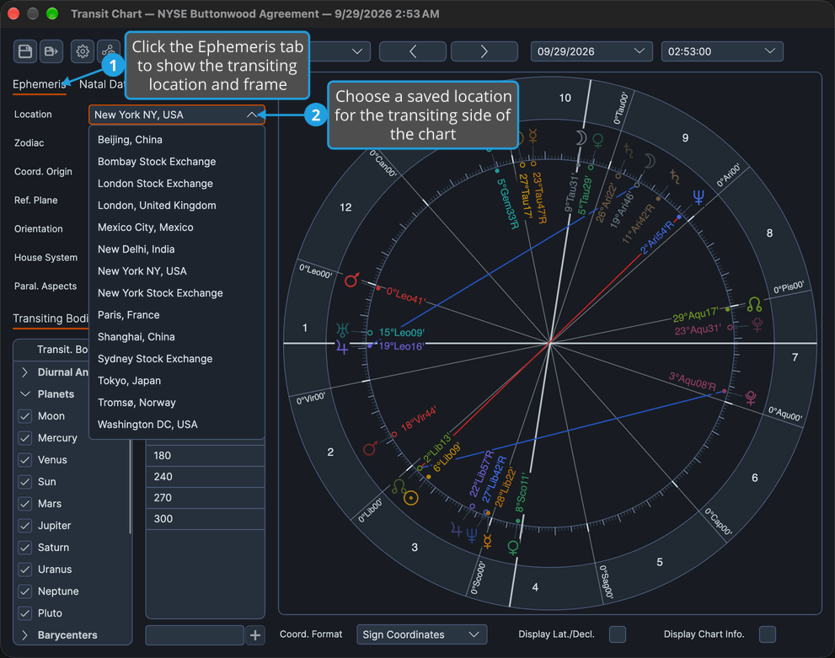
Task: Choose New York Stock Exchange location
Action: coord(177,293)
